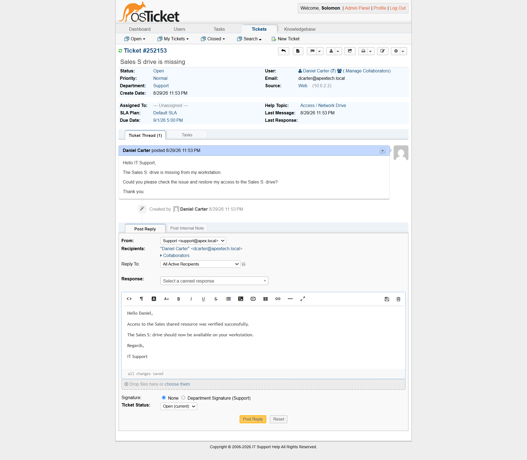The width and height of the screenshot is (527, 460).
Task: Open the flag status dropdown arrow
Action: click(x=320, y=51)
